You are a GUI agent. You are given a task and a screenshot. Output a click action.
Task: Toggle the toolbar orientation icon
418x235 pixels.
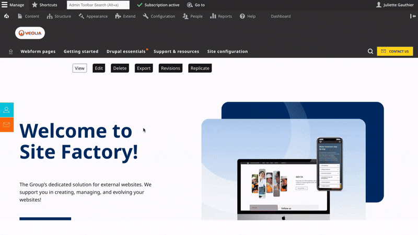(413, 16)
